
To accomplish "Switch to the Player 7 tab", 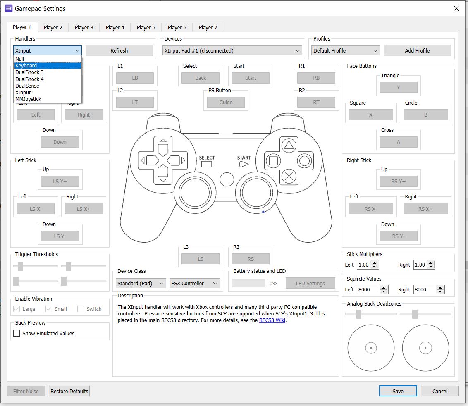I will [x=207, y=27].
